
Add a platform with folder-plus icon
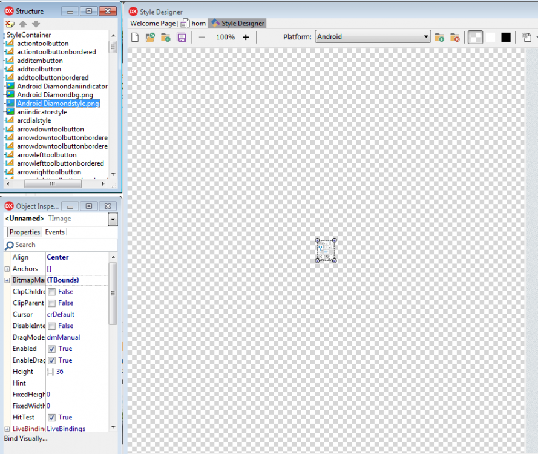tap(439, 37)
